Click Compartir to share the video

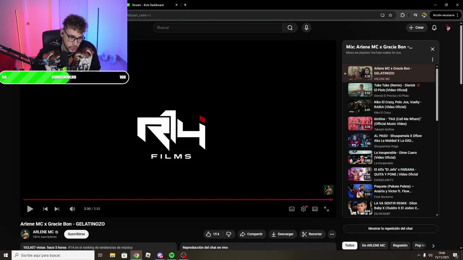coord(251,234)
